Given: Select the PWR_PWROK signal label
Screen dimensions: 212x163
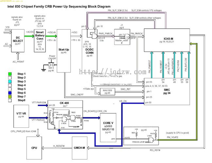Looking at the screenshot, I should tap(106, 34).
